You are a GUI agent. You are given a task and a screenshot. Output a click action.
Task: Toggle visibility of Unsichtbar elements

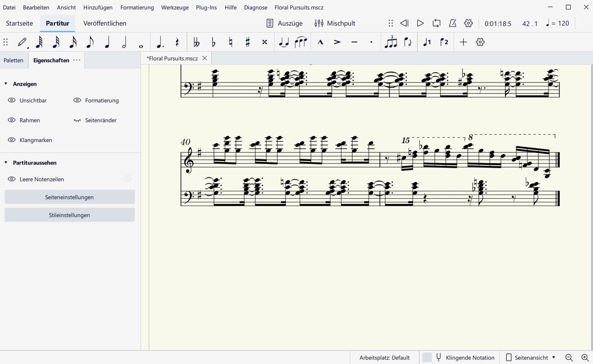[x=12, y=100]
